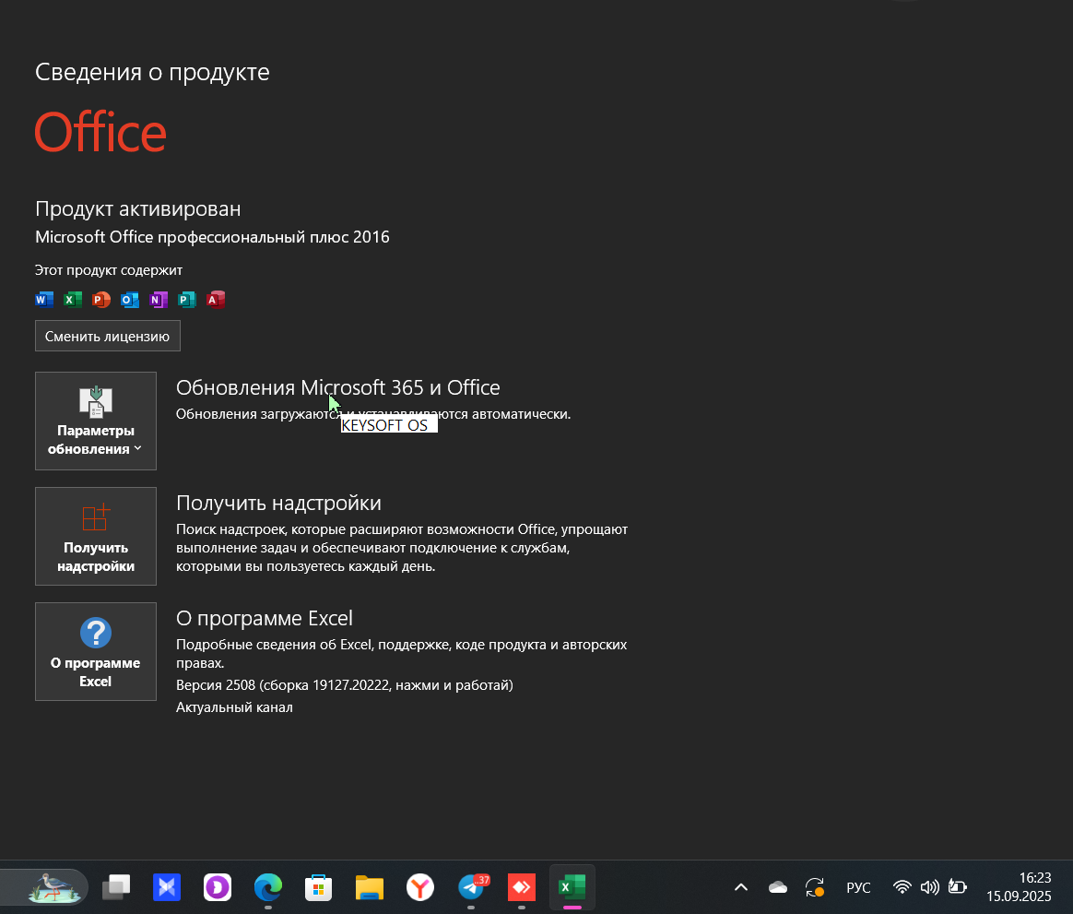Click the OneNote icon under product contents

158,299
